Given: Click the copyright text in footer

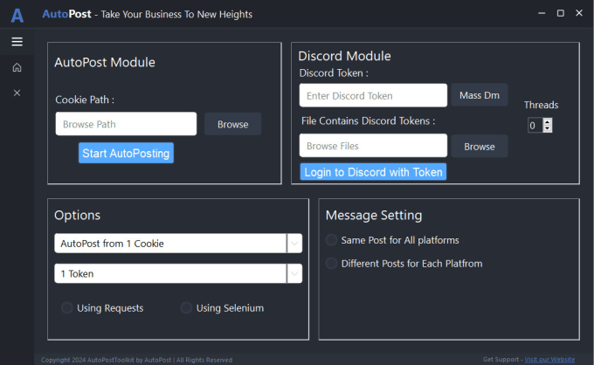Looking at the screenshot, I should [x=137, y=360].
